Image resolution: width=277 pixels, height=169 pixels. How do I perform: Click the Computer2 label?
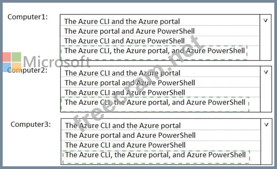27,70
